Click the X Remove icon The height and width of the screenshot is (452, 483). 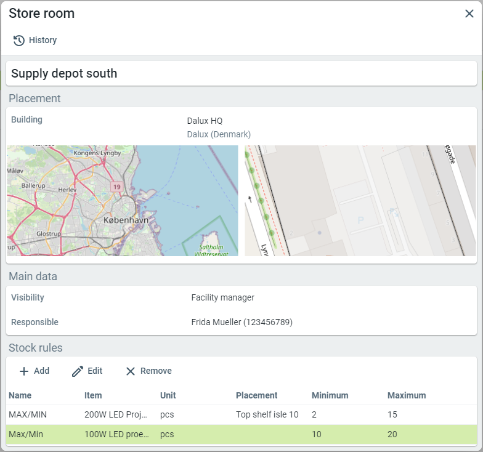point(131,371)
